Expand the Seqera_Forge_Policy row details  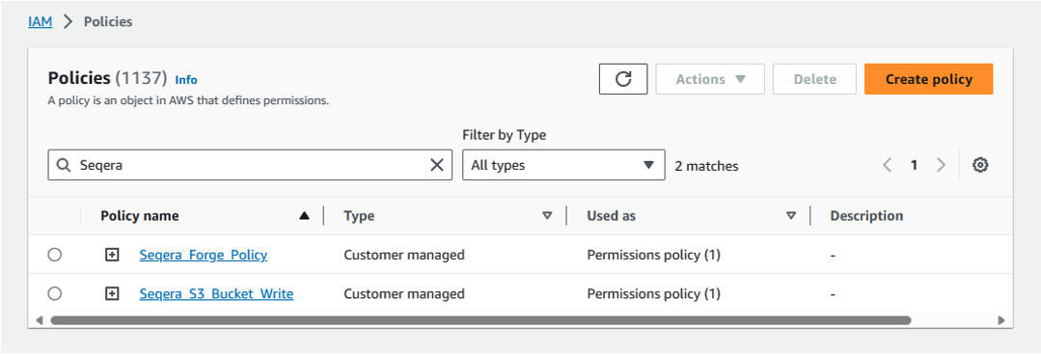112,255
